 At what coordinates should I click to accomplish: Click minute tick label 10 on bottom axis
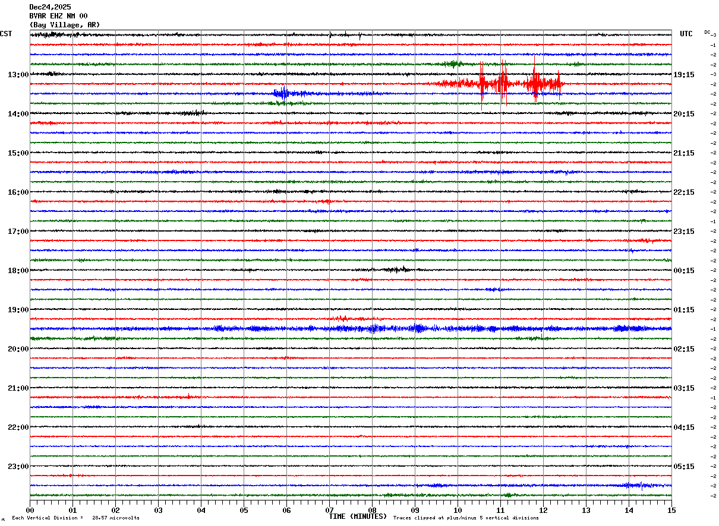[x=458, y=510]
